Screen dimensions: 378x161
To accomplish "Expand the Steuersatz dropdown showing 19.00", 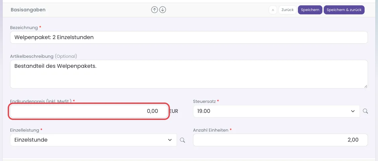I will click(276, 111).
